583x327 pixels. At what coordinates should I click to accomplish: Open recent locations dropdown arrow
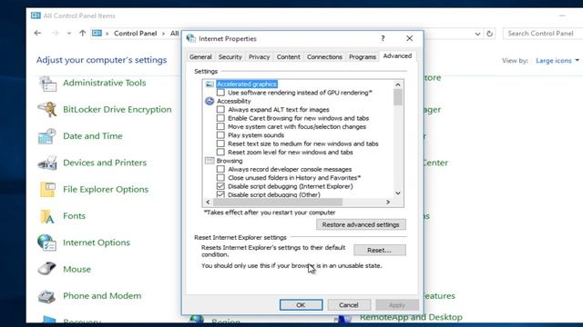click(69, 33)
